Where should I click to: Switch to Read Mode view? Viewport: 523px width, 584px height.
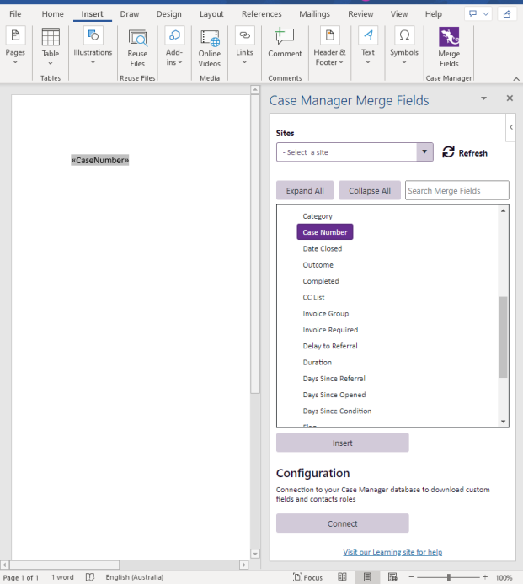tap(342, 577)
